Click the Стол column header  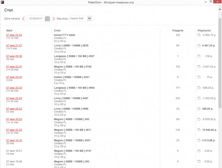(x=57, y=30)
